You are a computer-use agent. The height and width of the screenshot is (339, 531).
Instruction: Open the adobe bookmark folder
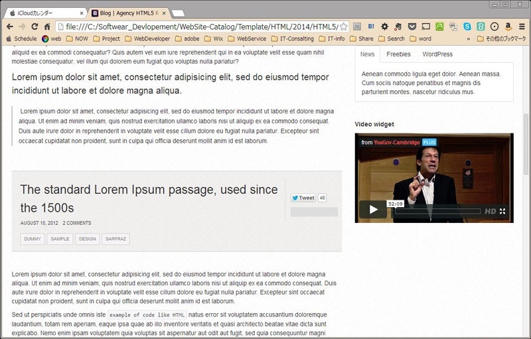point(187,38)
